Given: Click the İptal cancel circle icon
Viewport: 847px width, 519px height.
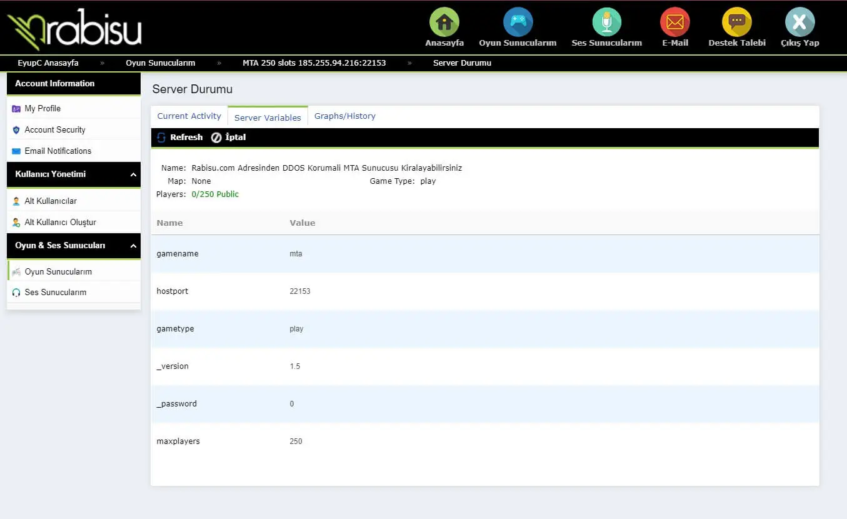Looking at the screenshot, I should click(216, 138).
